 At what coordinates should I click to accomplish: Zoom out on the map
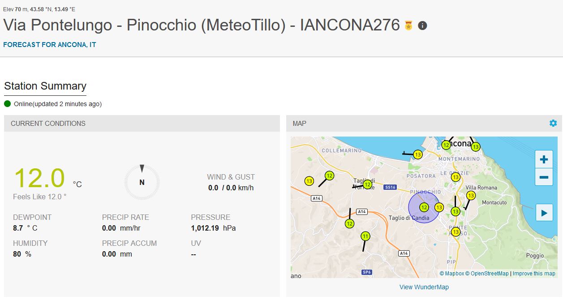[x=544, y=177]
